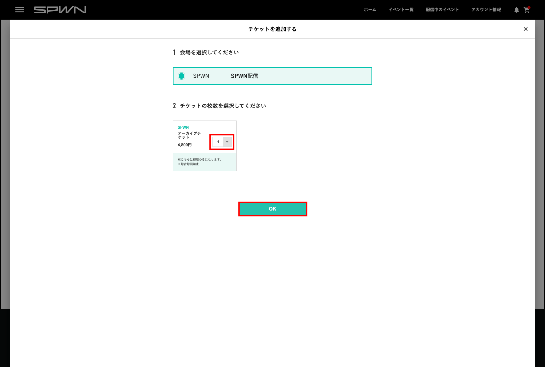The image size is (545, 367).
Task: Open notifications bell icon
Action: [517, 10]
